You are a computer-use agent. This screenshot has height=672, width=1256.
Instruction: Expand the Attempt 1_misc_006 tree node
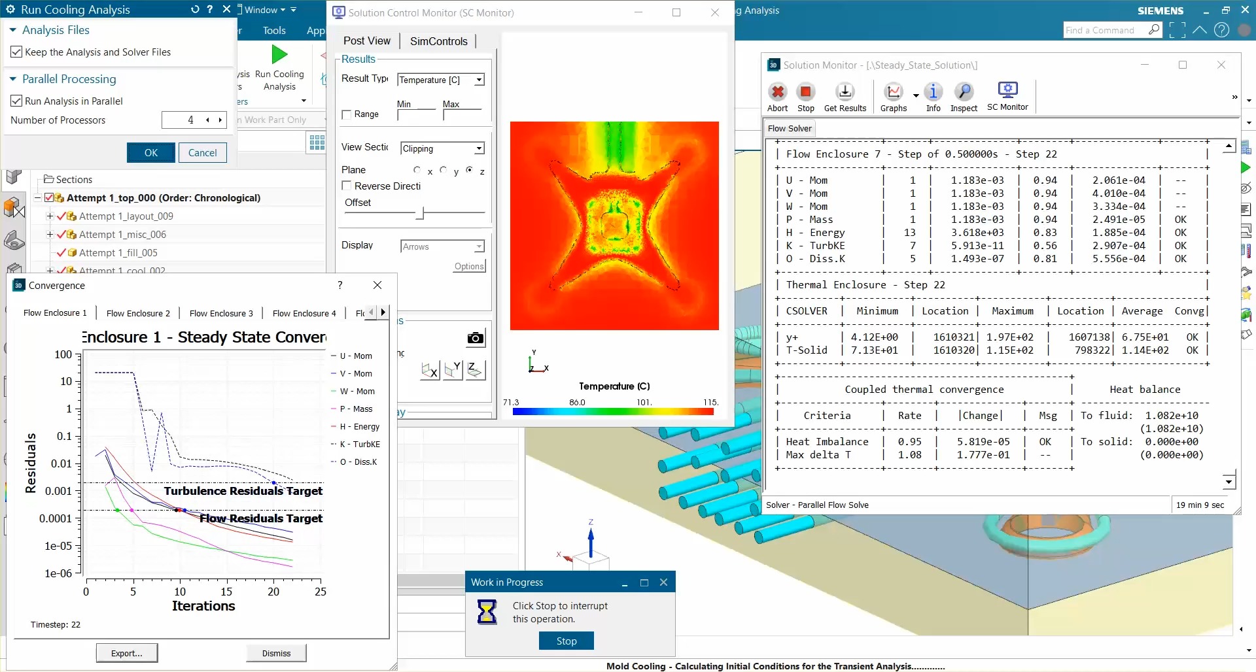50,234
